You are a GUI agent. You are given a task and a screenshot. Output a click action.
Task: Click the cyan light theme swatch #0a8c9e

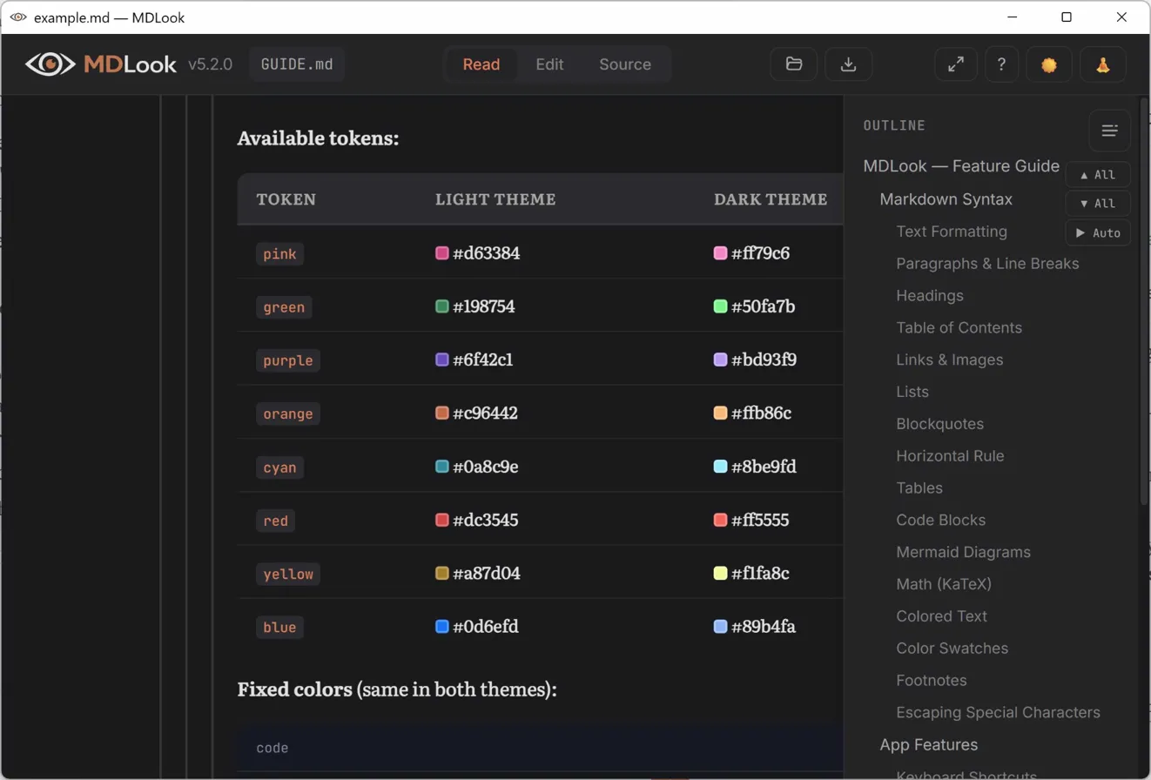click(442, 467)
